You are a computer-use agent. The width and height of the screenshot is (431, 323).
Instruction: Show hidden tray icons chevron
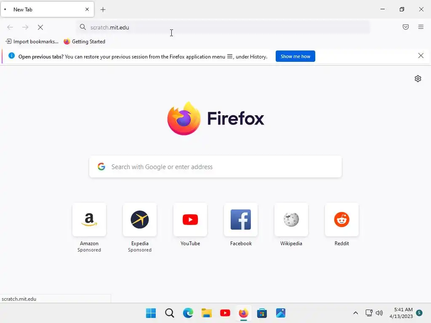pyautogui.click(x=355, y=313)
